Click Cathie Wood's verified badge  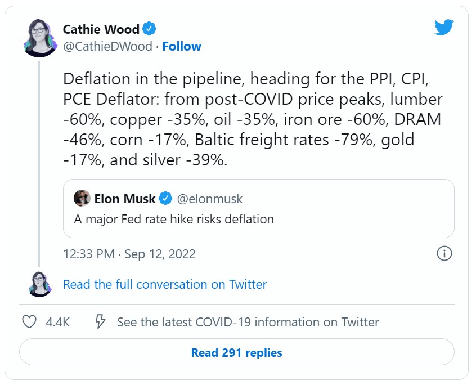150,29
